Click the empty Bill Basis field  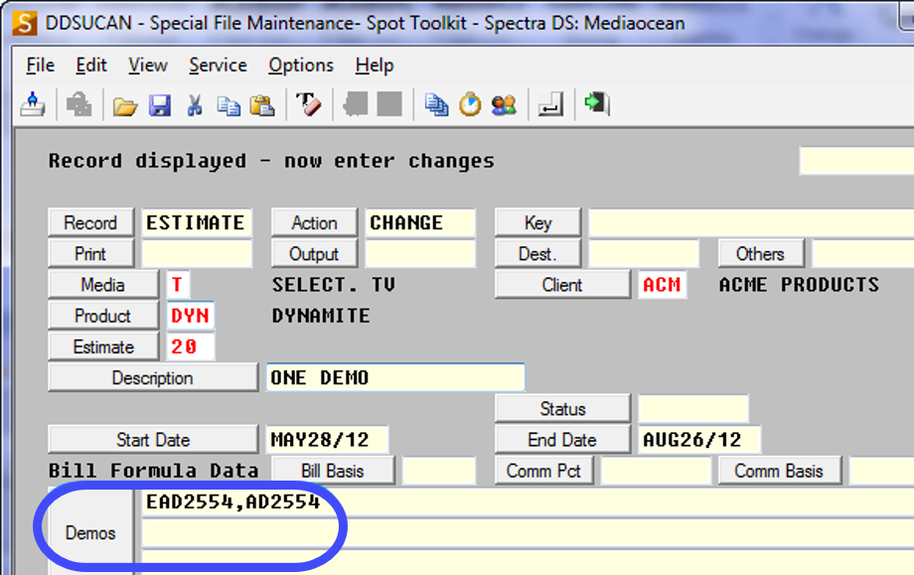pyautogui.click(x=439, y=470)
